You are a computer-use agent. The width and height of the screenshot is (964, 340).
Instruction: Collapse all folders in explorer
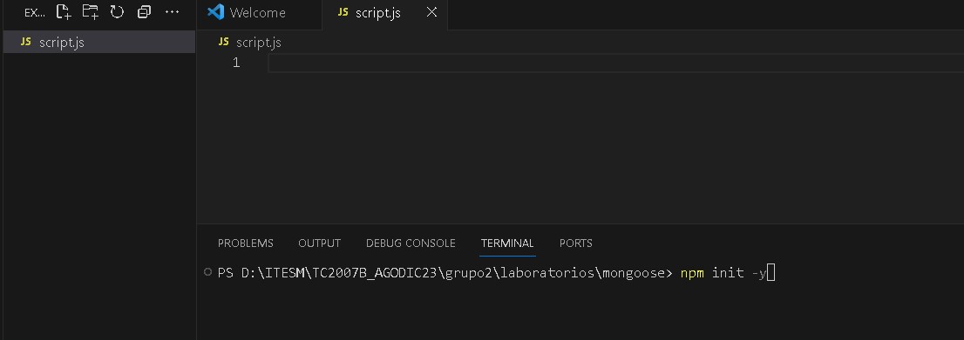144,11
